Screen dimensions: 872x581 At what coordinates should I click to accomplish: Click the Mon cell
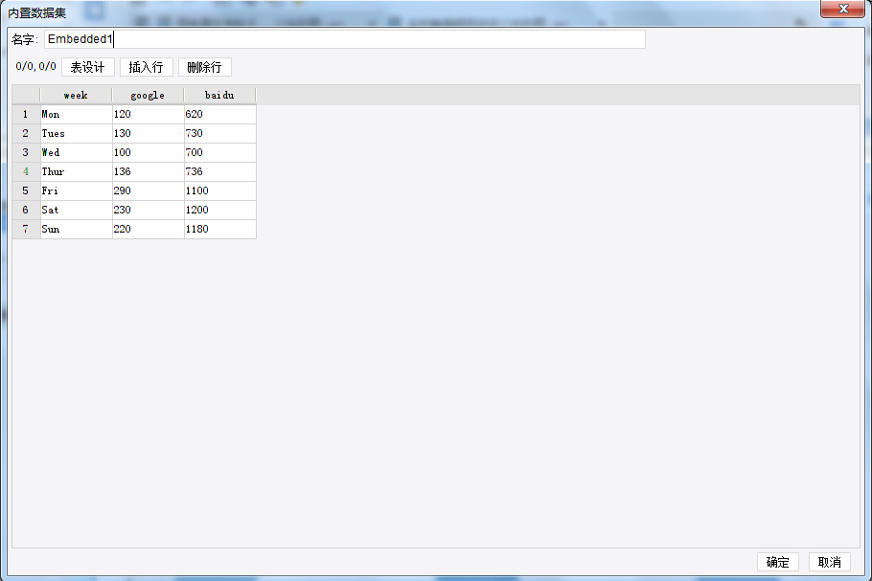coord(77,115)
